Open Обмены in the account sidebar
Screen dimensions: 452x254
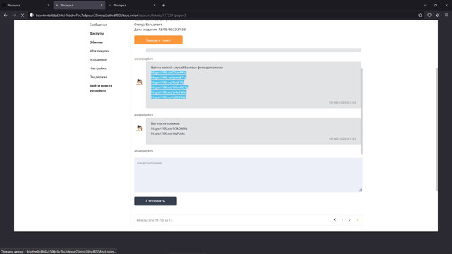[96, 42]
